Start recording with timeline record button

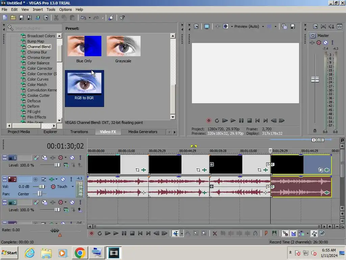pos(92,233)
